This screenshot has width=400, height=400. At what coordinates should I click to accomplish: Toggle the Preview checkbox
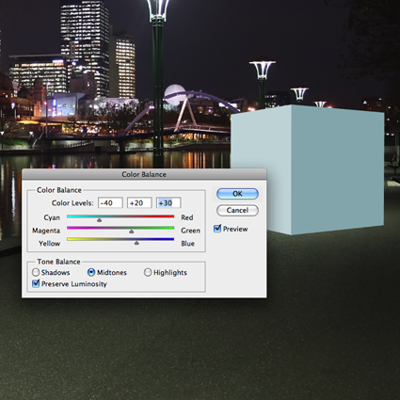217,229
